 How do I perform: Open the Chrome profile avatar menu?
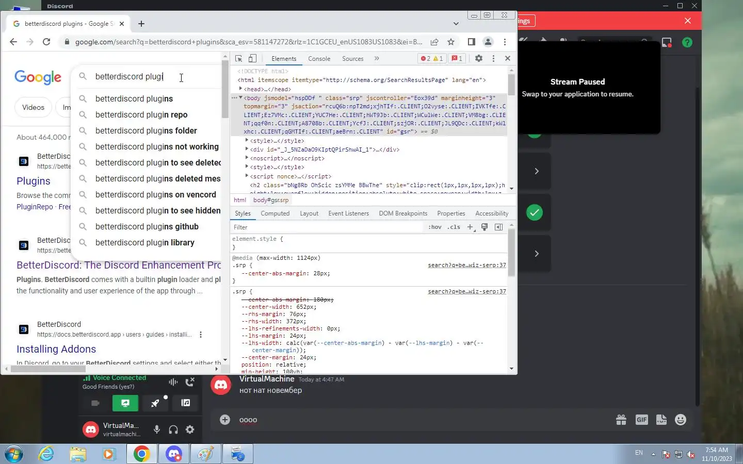[488, 42]
